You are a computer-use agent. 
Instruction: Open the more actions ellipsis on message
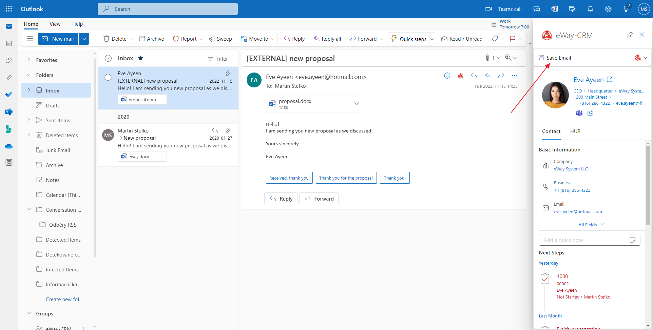pyautogui.click(x=514, y=76)
